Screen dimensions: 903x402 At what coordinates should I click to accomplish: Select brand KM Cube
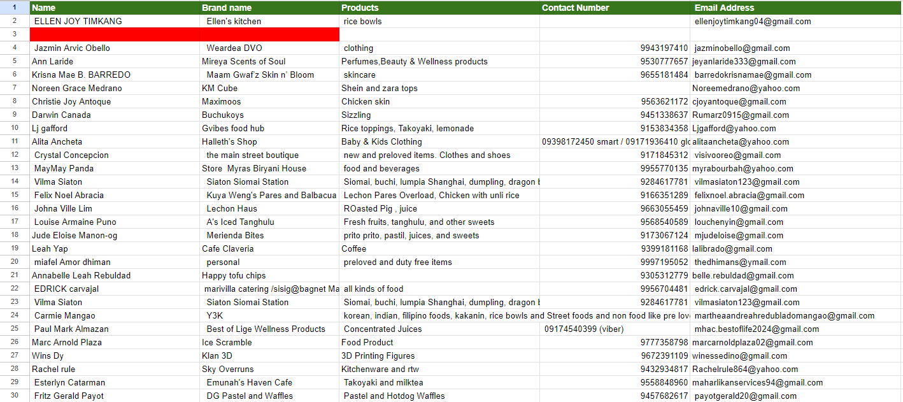point(269,88)
